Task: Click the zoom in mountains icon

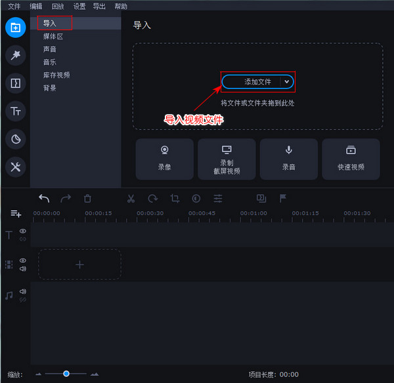Action: pyautogui.click(x=95, y=374)
